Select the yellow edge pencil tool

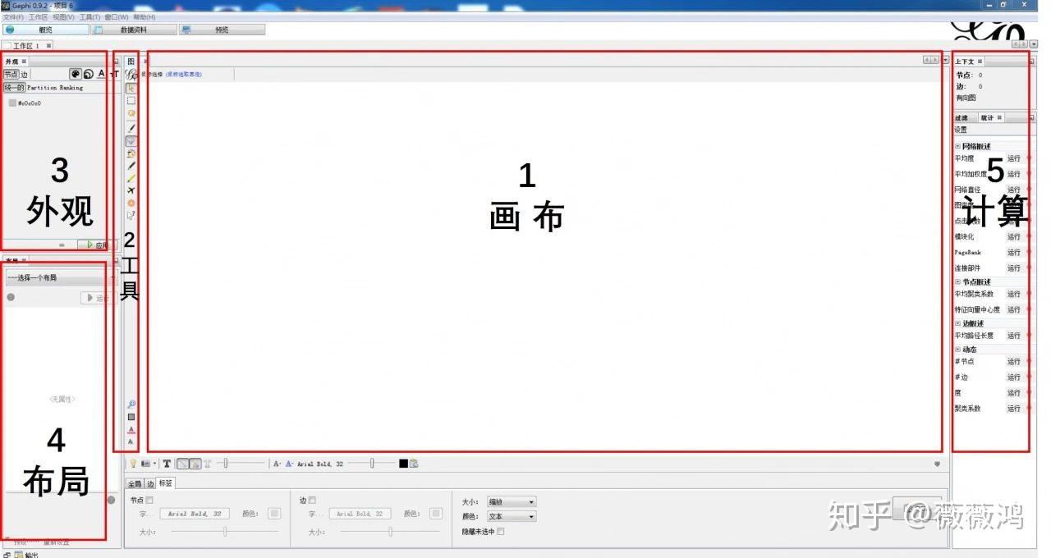click(x=131, y=178)
